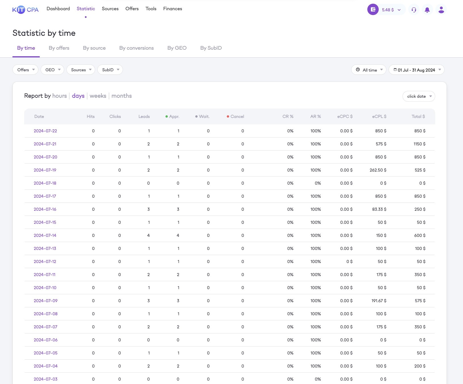Open the Sources filter dropdown
This screenshot has width=463, height=384.
81,70
